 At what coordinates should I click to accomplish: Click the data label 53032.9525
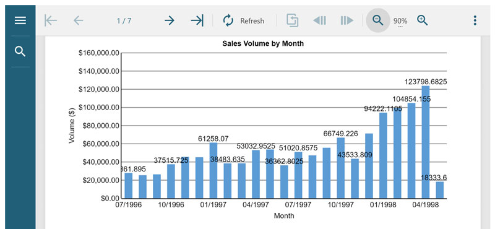coord(256,146)
